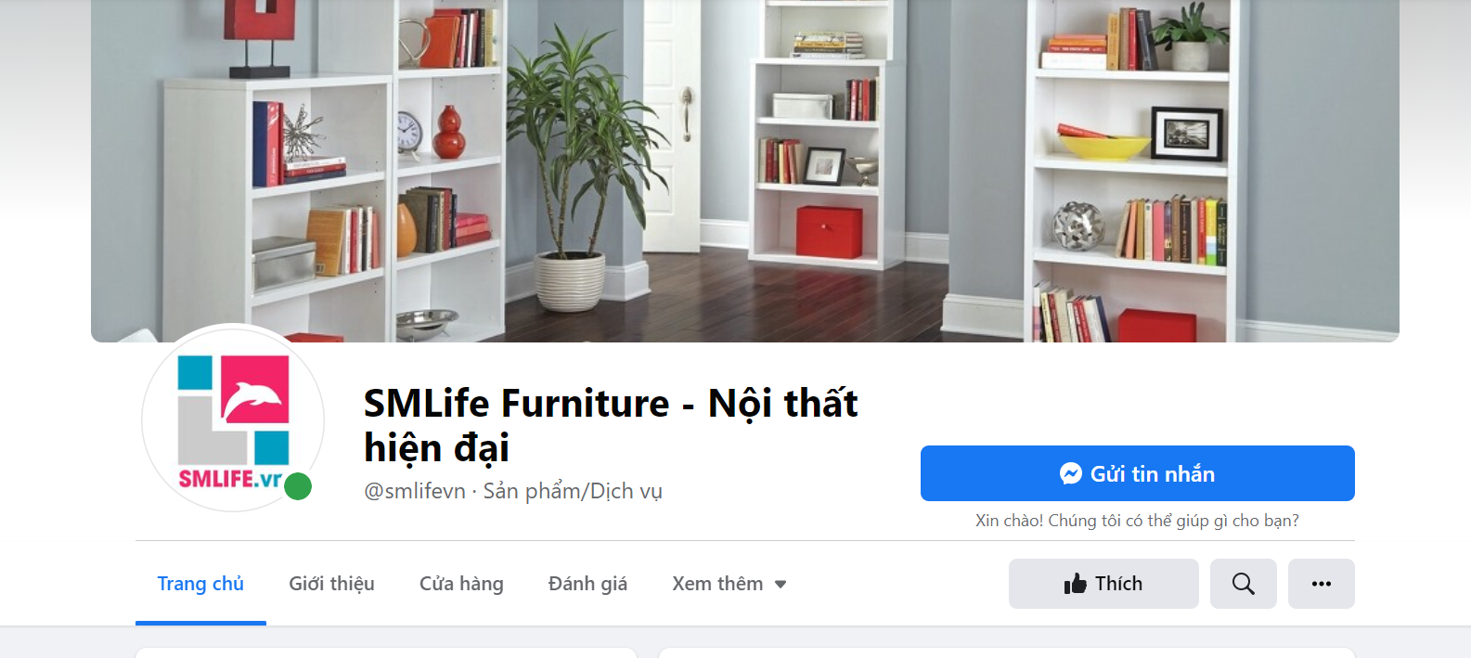Open the three-dots more options button
The width and height of the screenshot is (1471, 658).
click(1322, 584)
